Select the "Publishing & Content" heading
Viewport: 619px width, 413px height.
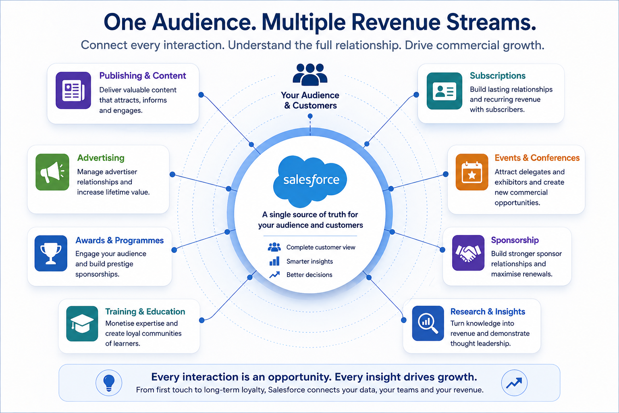(143, 76)
